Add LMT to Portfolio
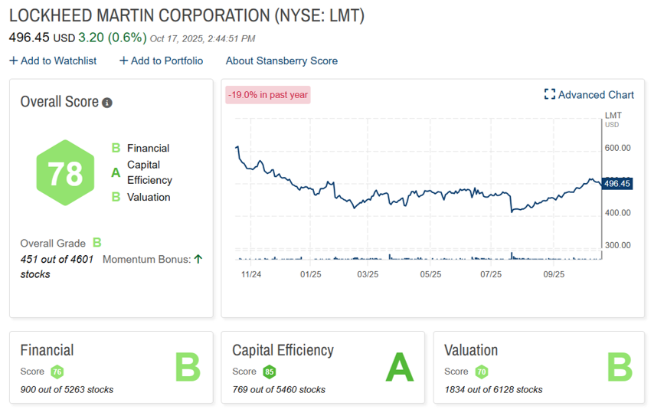Viewport: 651px width, 416px height. pyautogui.click(x=161, y=61)
